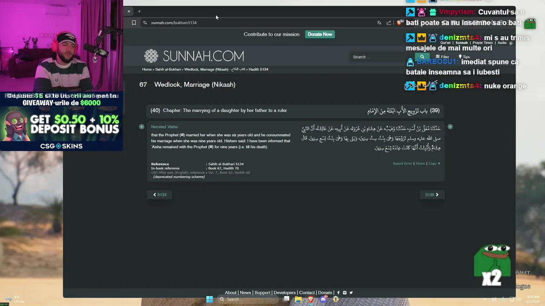This screenshot has width=545, height=306.
Task: Open the Facebook icon in footer
Action: point(338,293)
